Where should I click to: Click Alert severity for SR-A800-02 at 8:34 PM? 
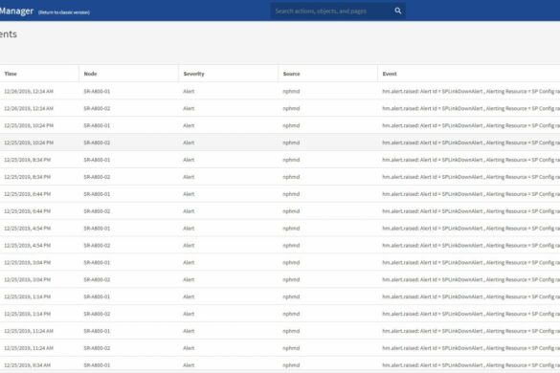[189, 177]
